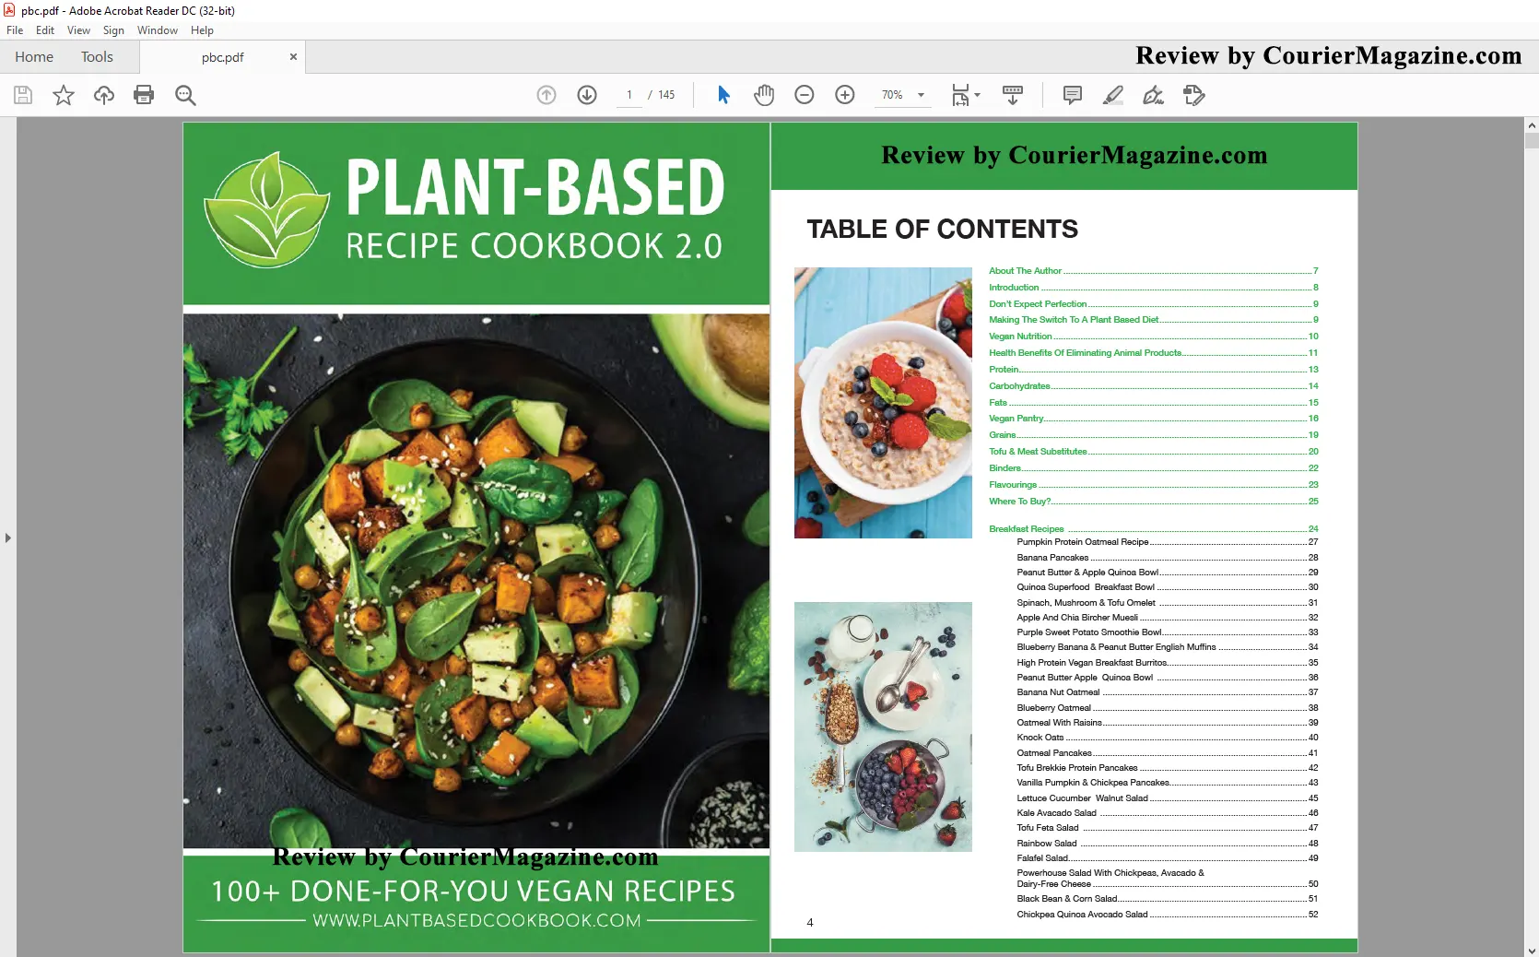Open 'About The Author' contents link
This screenshot has height=957, width=1539.
(x=1154, y=271)
